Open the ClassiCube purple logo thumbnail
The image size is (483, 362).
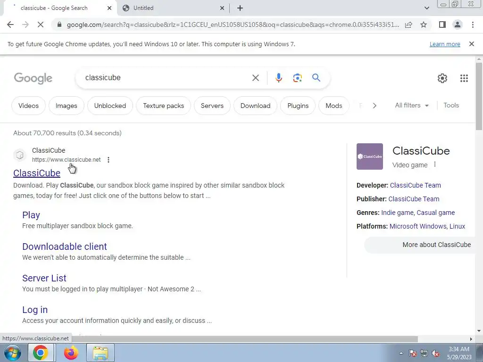point(370,156)
